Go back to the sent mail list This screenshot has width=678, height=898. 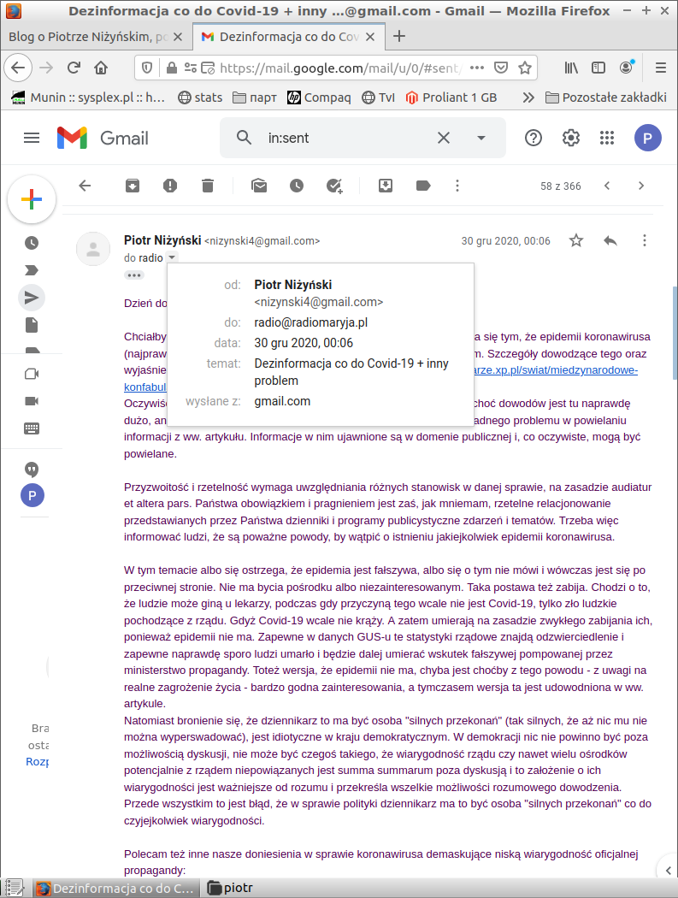[x=85, y=186]
